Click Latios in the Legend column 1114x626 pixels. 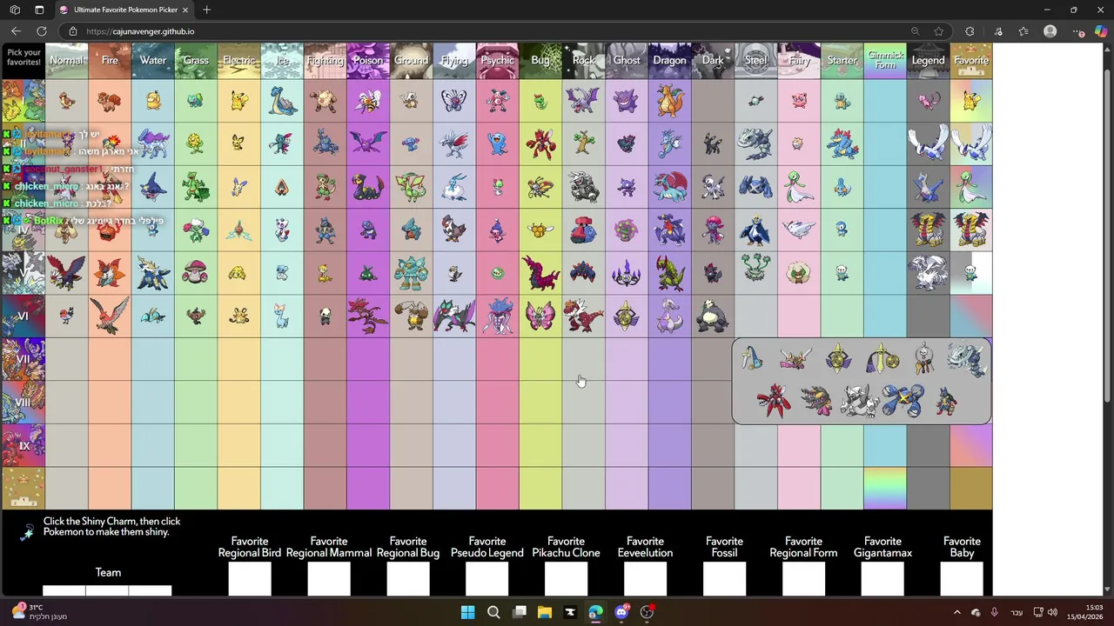point(928,187)
